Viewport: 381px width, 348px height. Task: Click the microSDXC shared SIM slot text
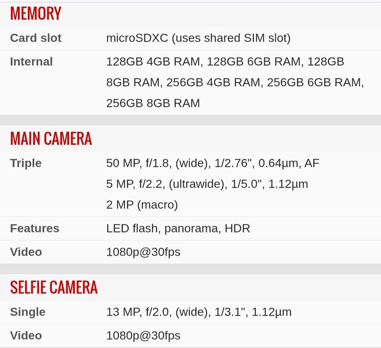tap(198, 38)
